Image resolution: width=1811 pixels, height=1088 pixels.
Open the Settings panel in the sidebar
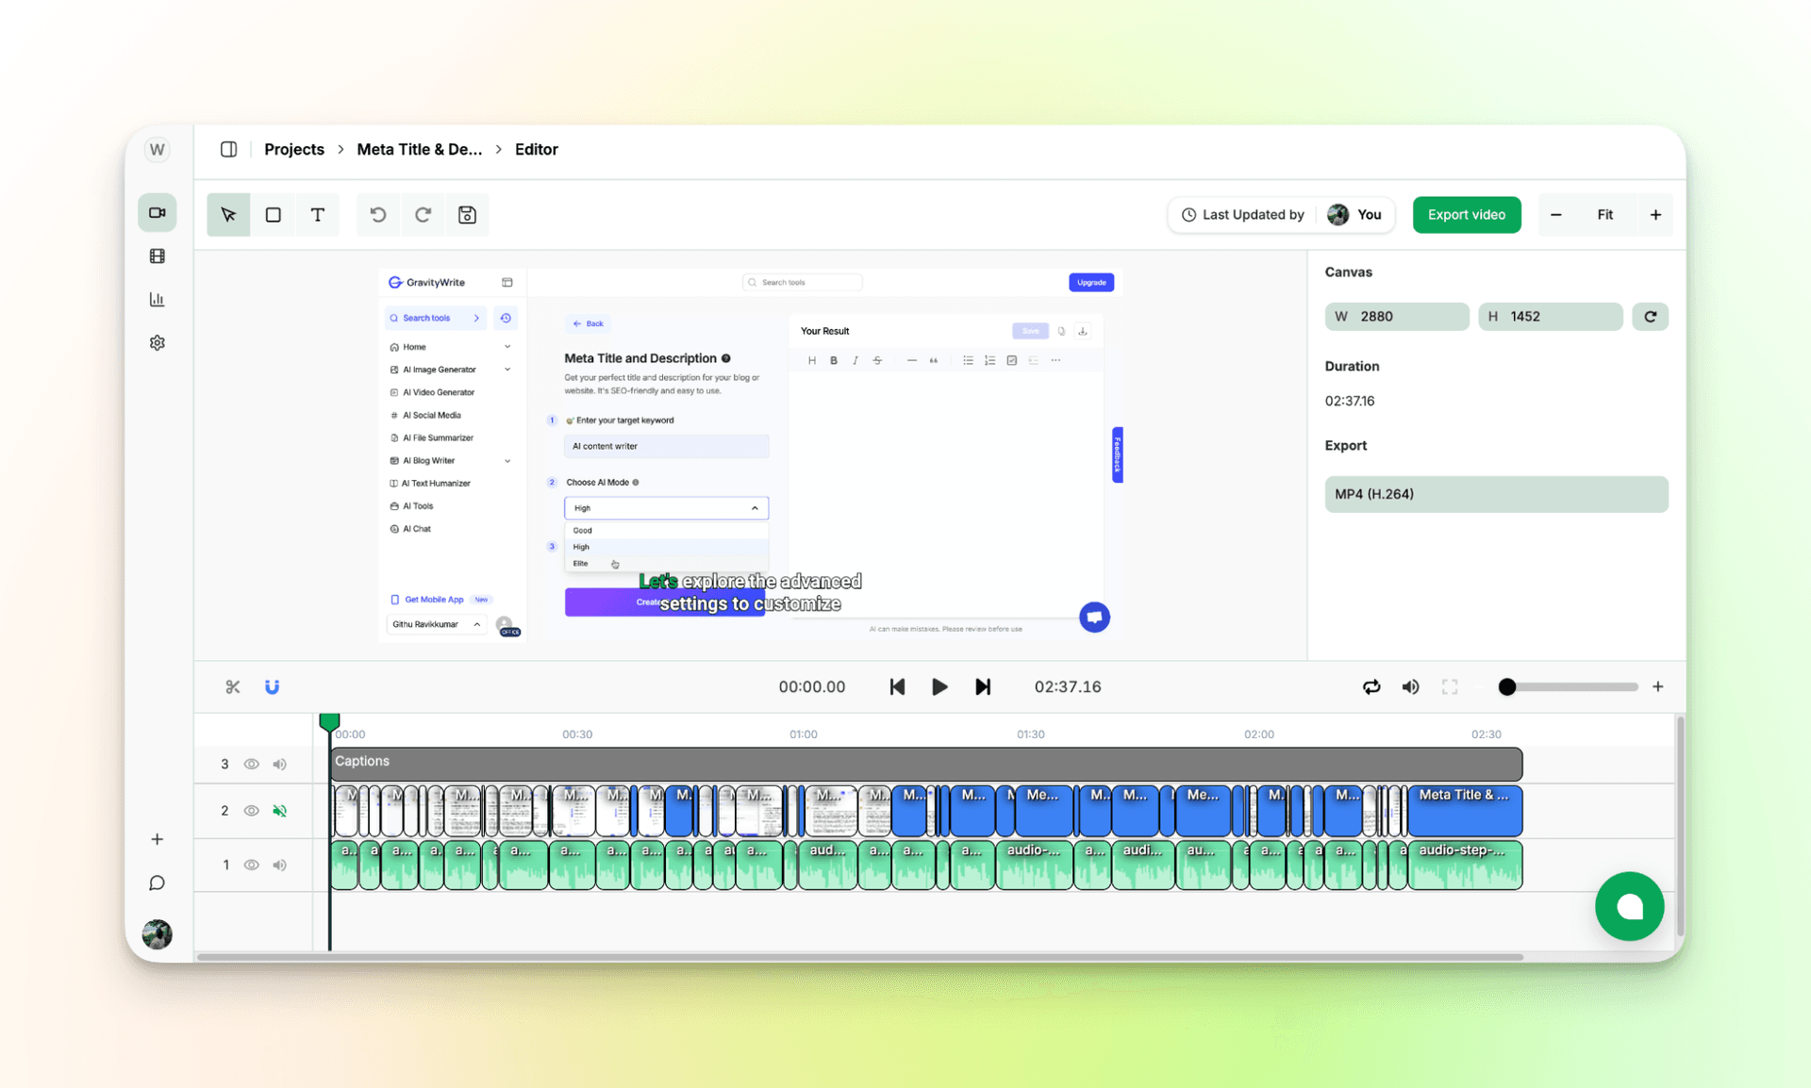click(x=157, y=342)
